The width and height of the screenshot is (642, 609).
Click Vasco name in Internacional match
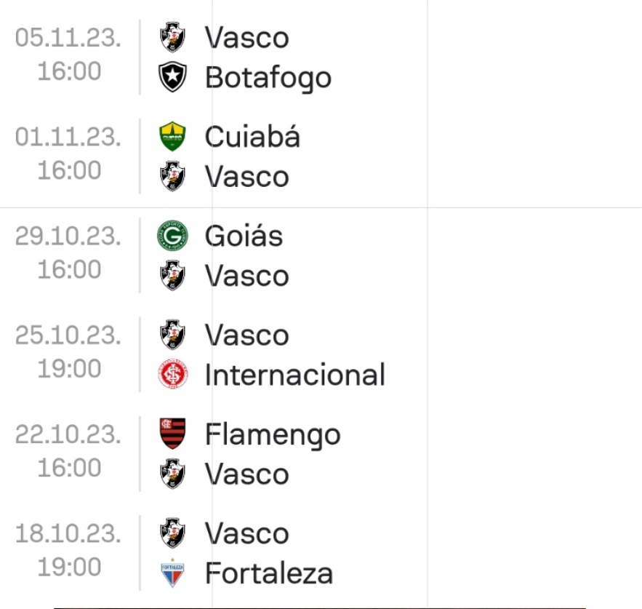pyautogui.click(x=246, y=335)
